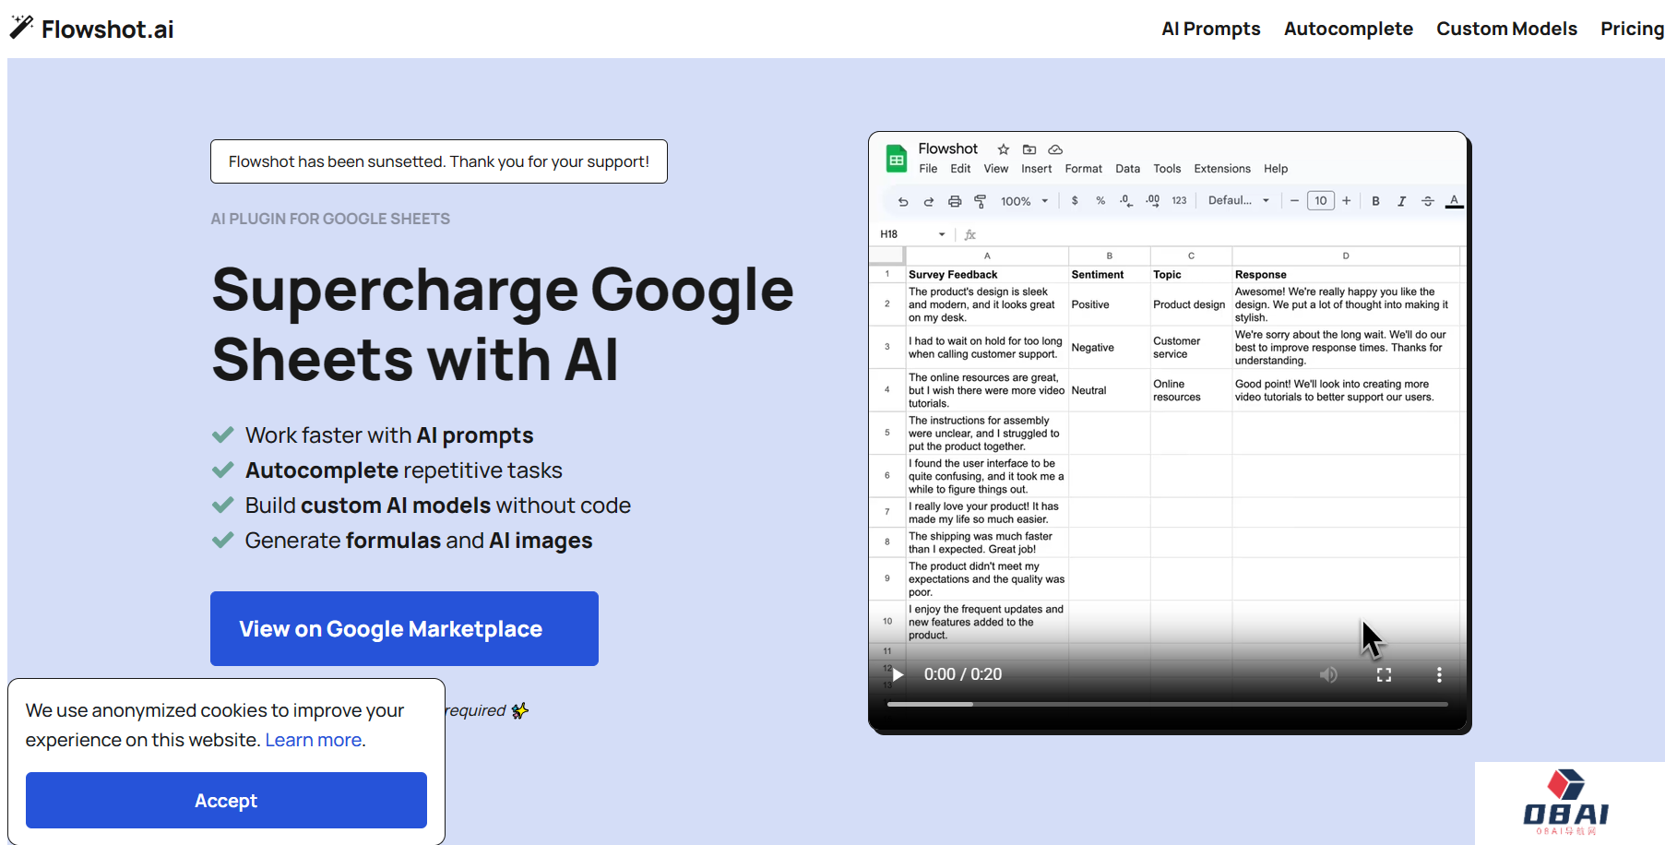This screenshot has width=1665, height=845.
Task: Click the print icon in Sheets toolbar
Action: point(955,201)
